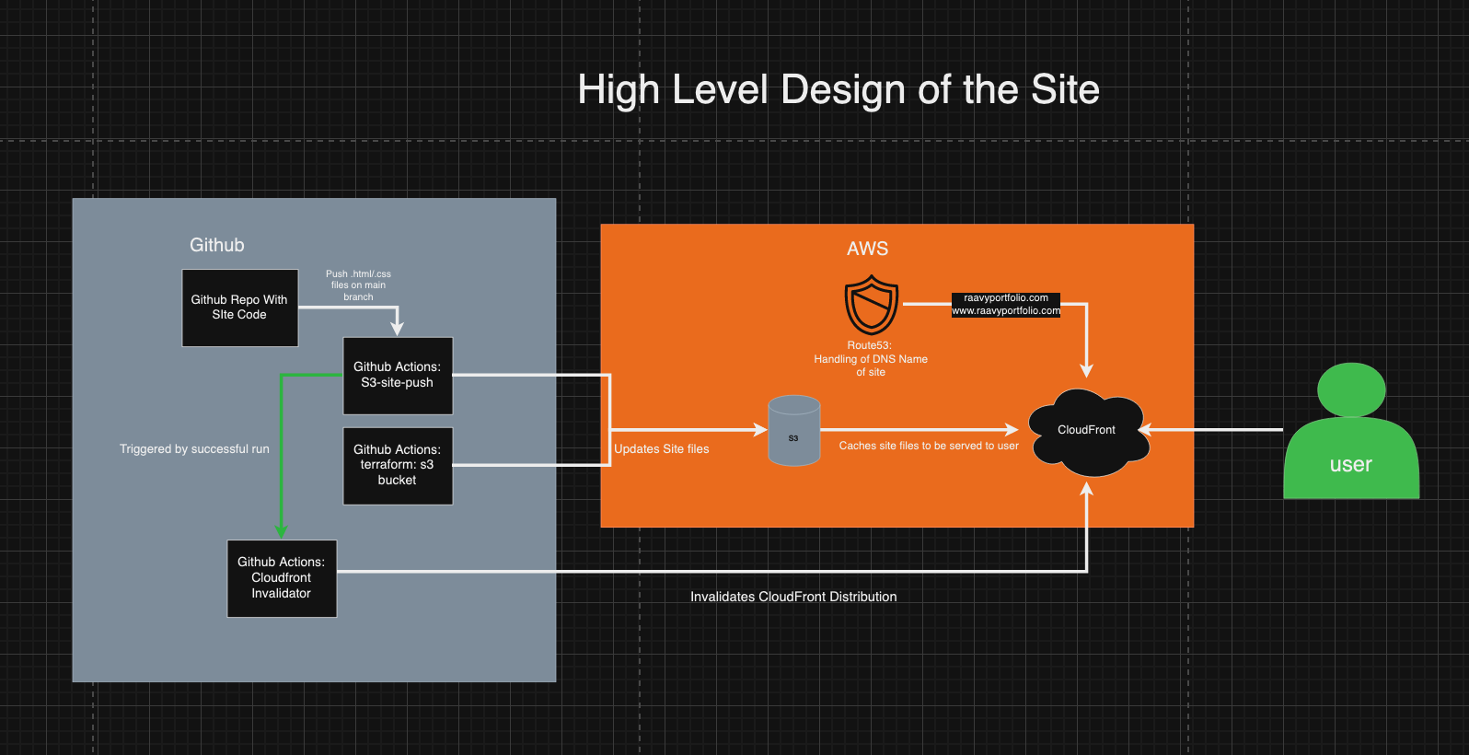Select the Github Actions S3-site-push box
Screen dimensions: 1469x755
click(x=398, y=376)
